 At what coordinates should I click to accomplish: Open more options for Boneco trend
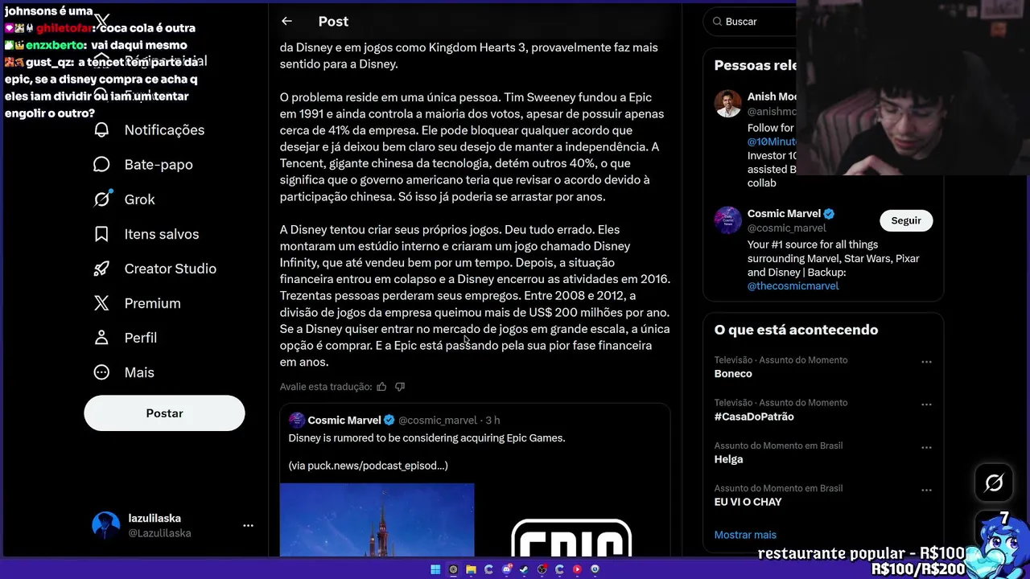[x=926, y=362]
